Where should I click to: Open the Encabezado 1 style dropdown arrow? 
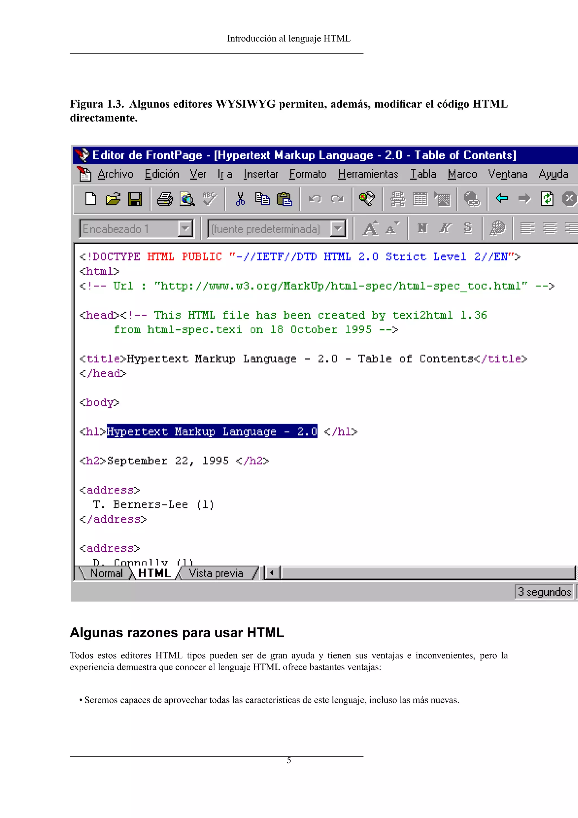[185, 229]
